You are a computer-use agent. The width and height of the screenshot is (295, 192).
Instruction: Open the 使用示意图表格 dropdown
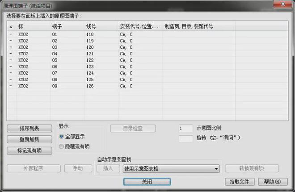[171, 169]
